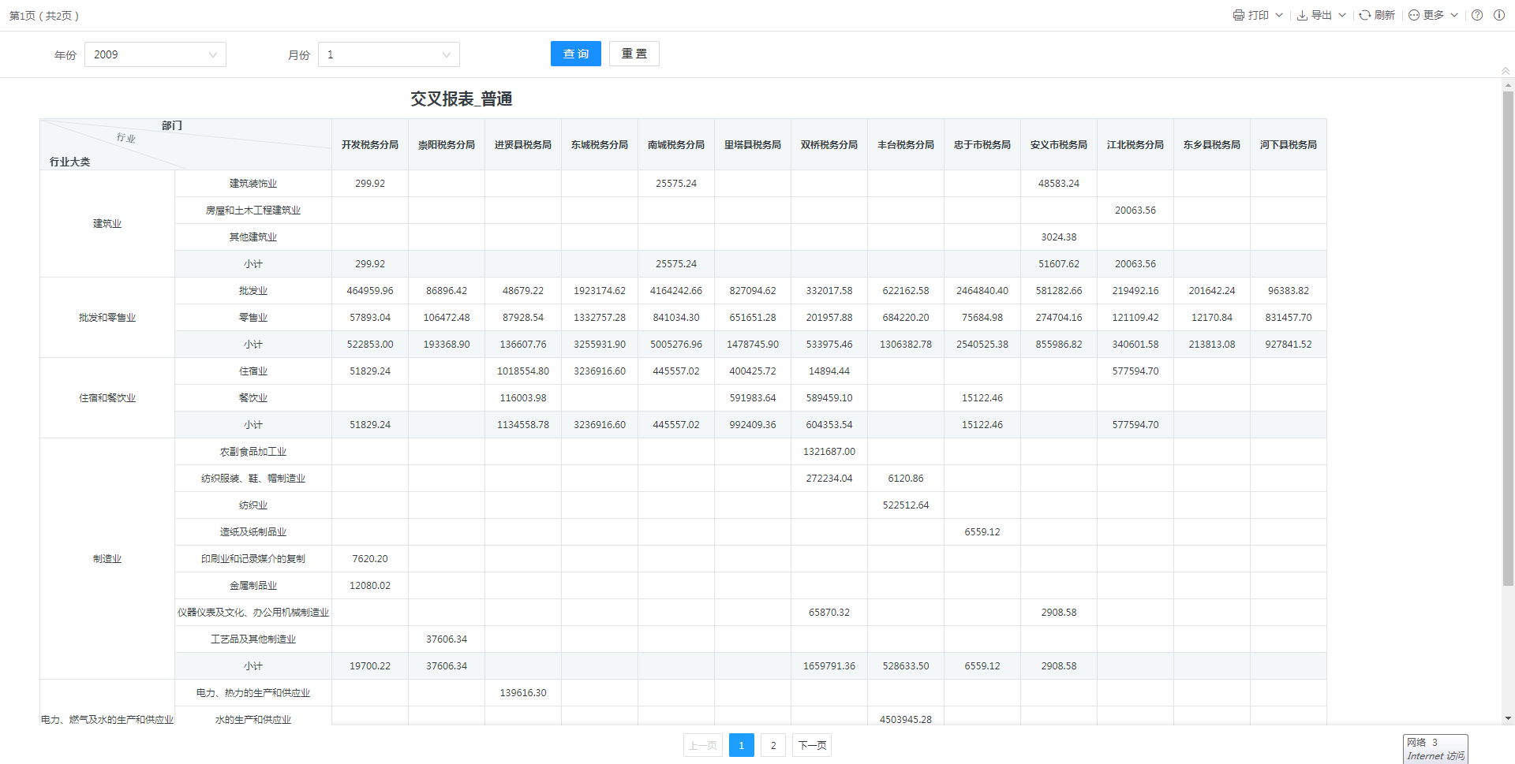The height and width of the screenshot is (764, 1515).
Task: Click the 导出 export download icon
Action: 1302,15
